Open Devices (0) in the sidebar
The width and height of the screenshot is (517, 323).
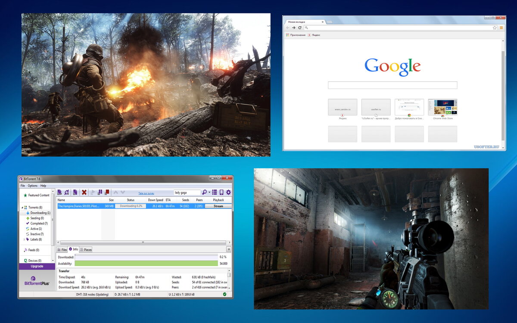32,261
